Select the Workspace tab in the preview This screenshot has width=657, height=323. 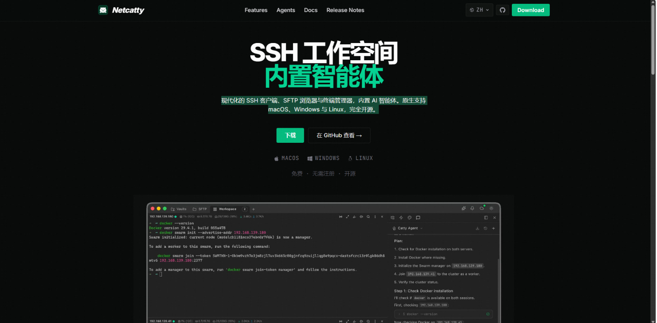click(x=230, y=209)
